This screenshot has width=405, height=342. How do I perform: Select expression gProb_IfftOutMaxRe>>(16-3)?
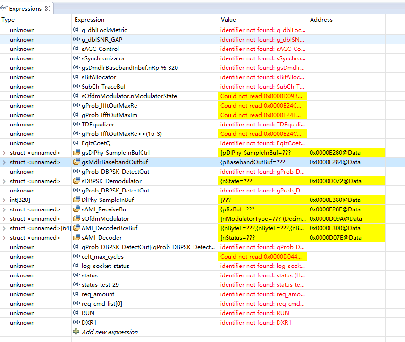(122, 134)
